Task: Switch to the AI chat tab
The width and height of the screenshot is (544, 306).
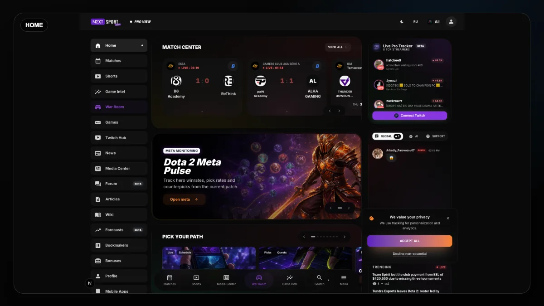Action: 413,136
